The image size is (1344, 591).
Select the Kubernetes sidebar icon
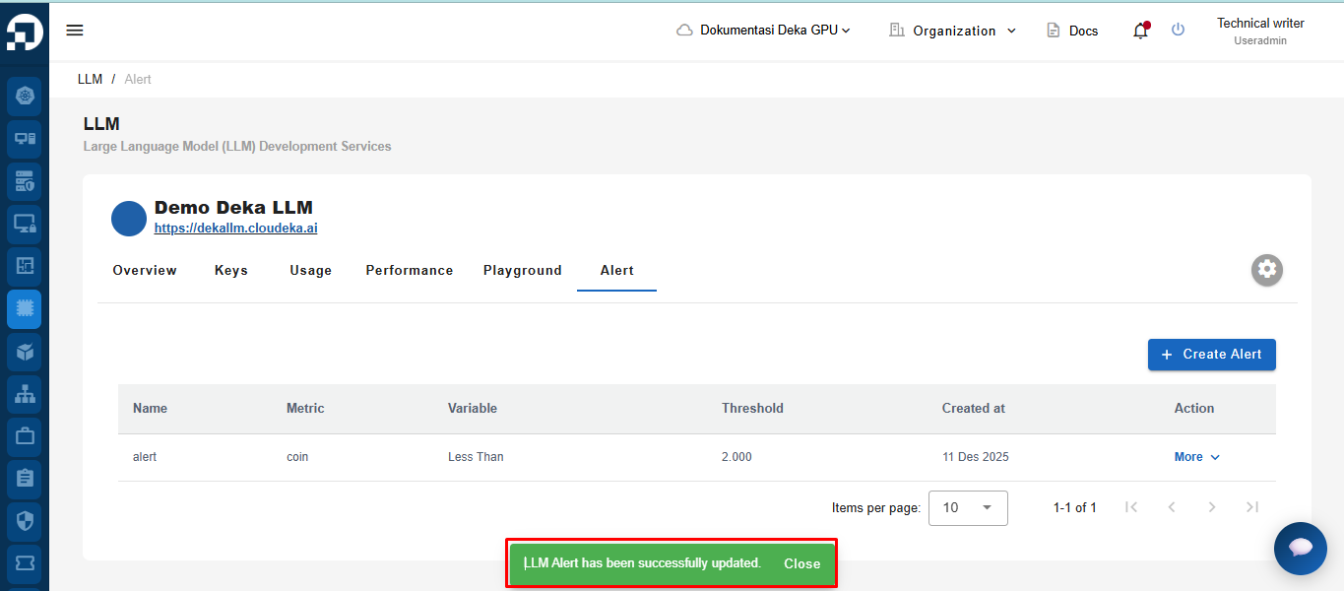click(25, 96)
